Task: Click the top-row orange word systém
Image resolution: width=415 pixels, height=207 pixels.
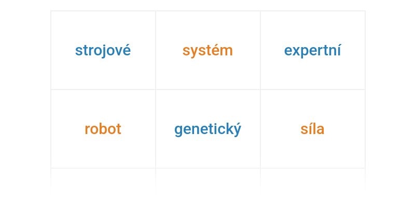Action: (208, 51)
